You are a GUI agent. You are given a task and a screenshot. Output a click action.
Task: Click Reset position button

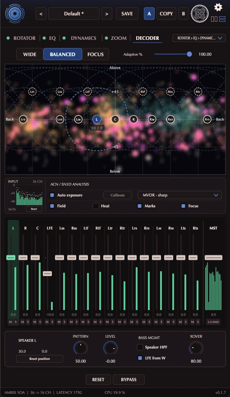pyautogui.click(x=40, y=359)
